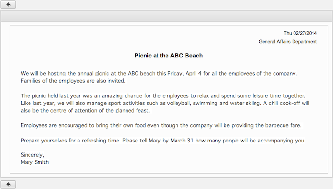Click the line starting with Like last year
This screenshot has width=333, height=189.
pos(165,103)
